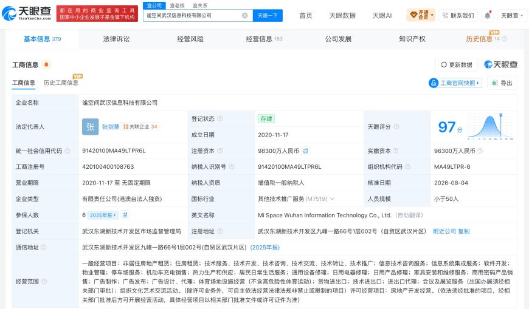Switch to the 查关系 search tab
This screenshot has width=529, height=309.
click(200, 5)
